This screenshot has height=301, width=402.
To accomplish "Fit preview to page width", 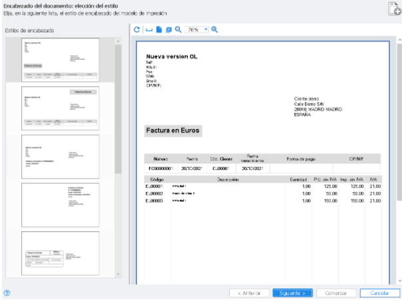I will point(149,30).
